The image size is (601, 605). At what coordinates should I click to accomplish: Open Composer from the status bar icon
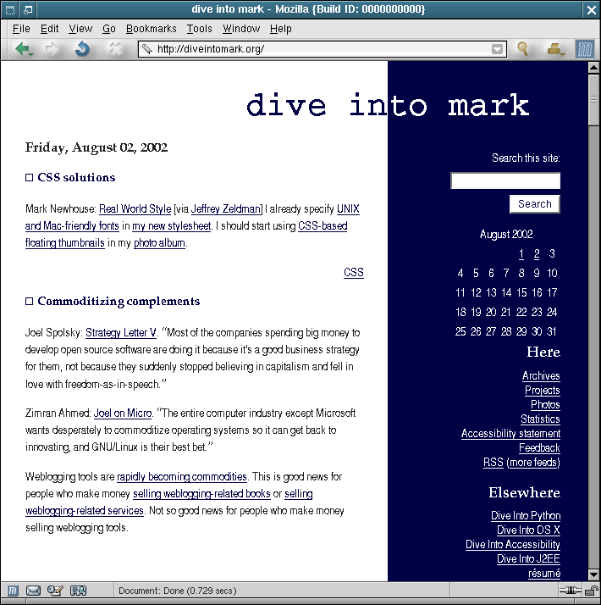[55, 591]
